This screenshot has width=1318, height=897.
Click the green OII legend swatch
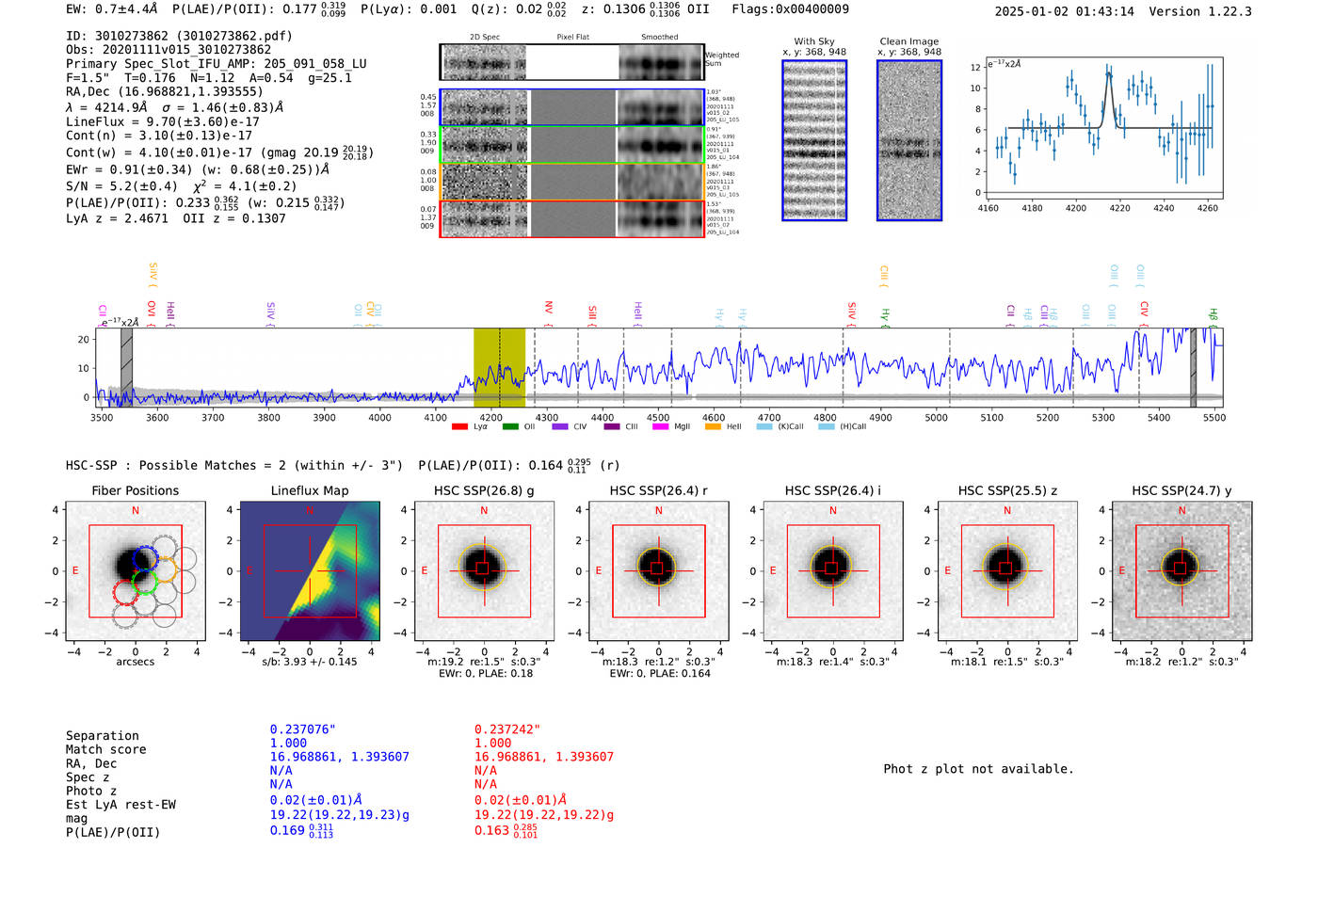tap(510, 426)
